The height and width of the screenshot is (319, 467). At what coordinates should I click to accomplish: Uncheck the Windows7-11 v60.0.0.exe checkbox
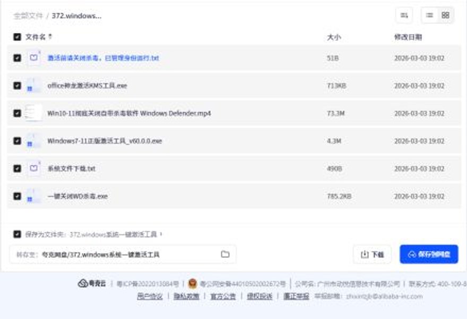tap(18, 140)
